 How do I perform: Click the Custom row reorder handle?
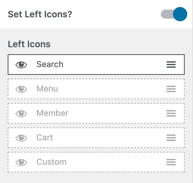coord(171,162)
